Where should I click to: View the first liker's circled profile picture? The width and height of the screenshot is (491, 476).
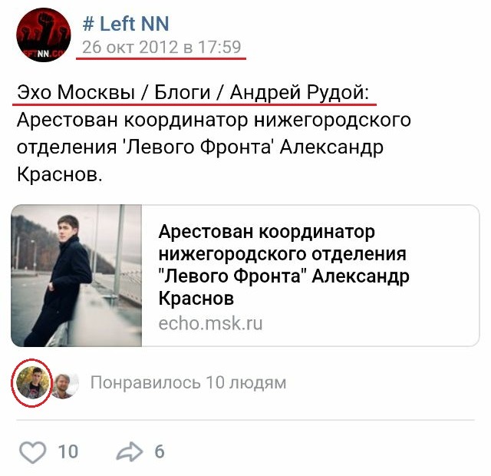click(x=32, y=382)
